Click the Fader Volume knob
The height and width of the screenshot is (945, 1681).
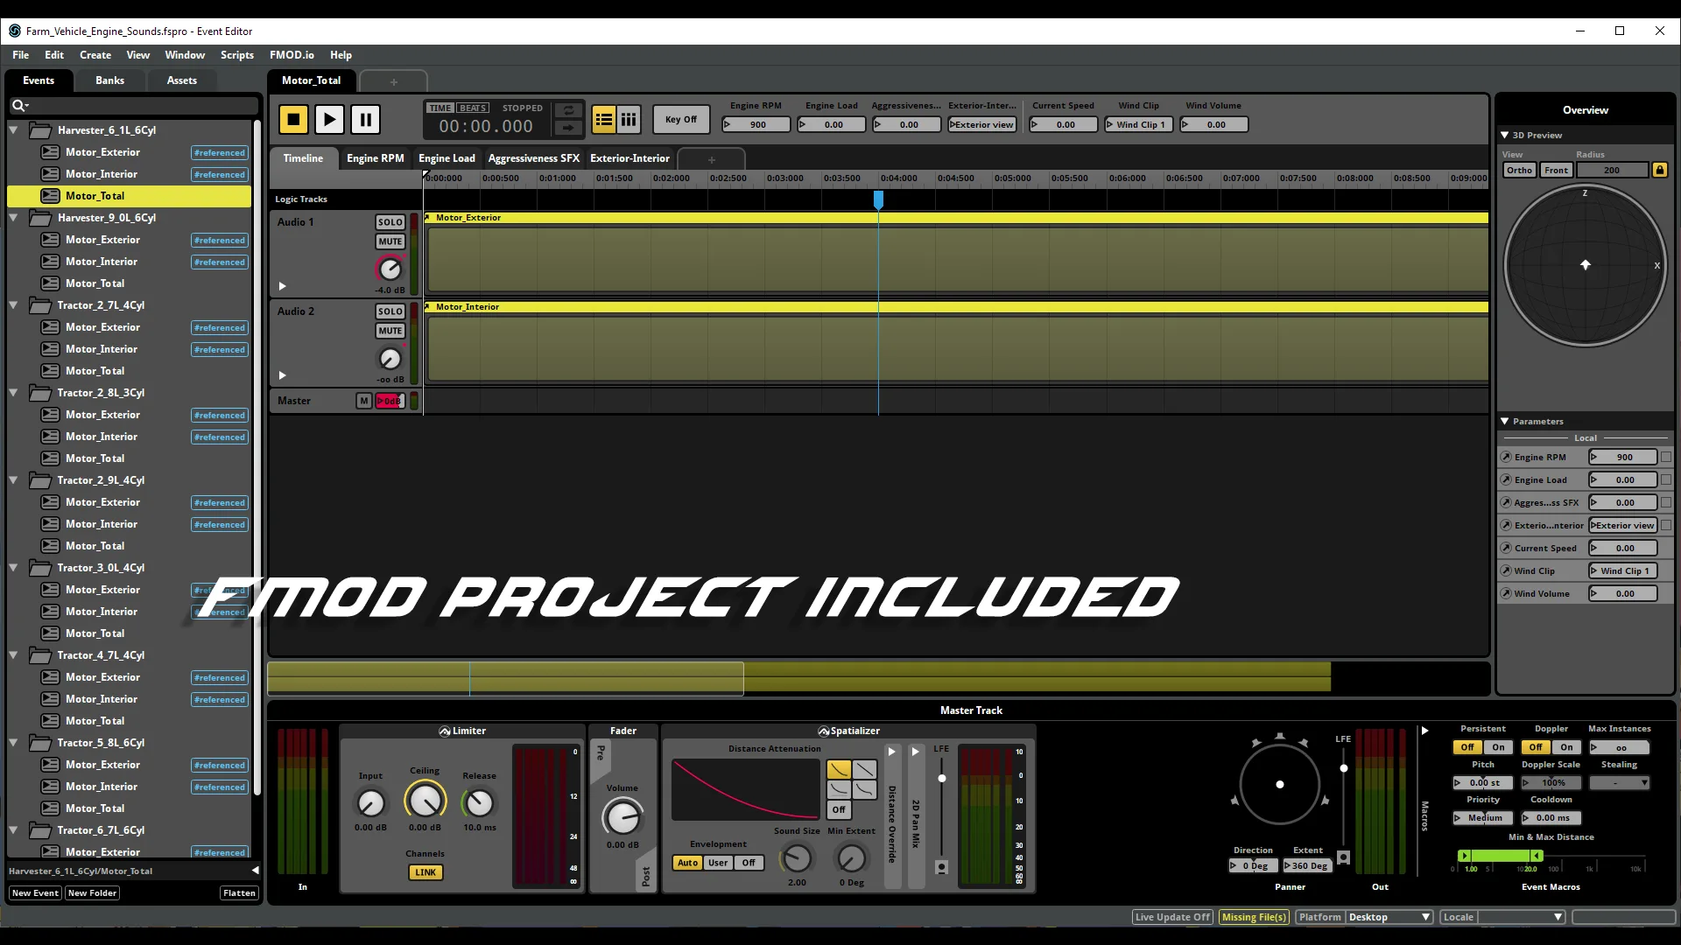point(622,817)
